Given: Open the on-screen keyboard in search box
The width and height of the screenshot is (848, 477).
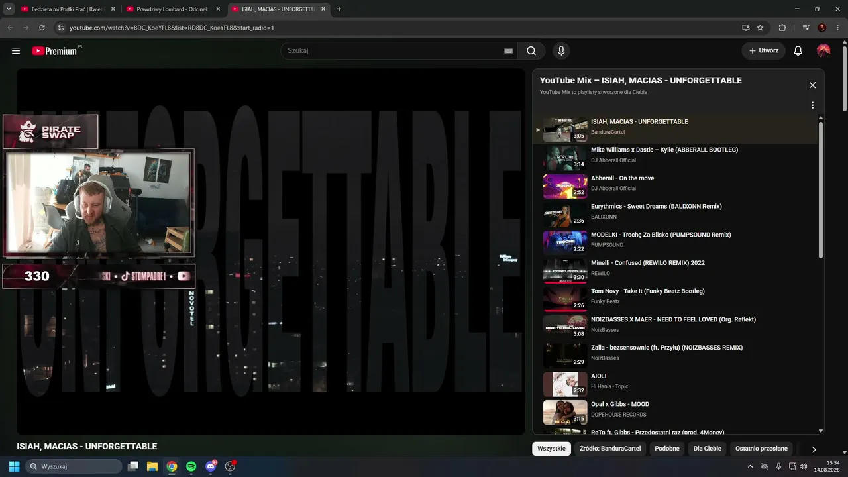Looking at the screenshot, I should (x=508, y=51).
